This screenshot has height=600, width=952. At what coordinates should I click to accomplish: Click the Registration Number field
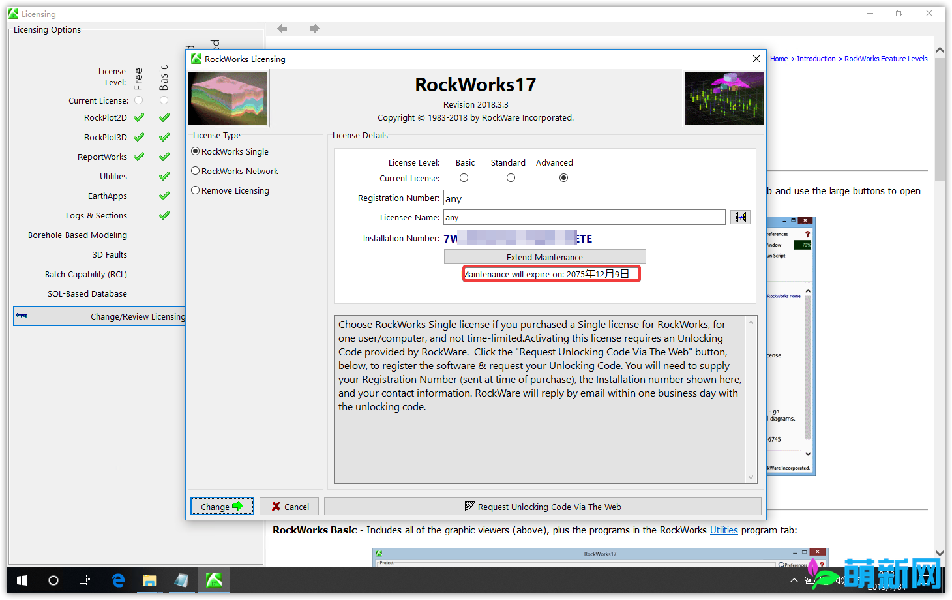tap(597, 198)
